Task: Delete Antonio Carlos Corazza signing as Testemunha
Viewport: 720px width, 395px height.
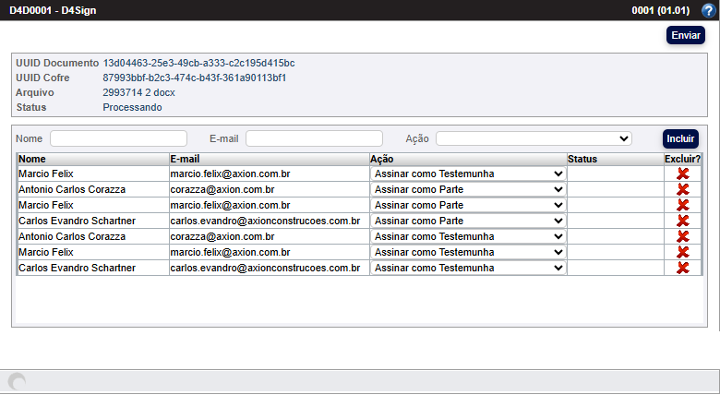Action: pyautogui.click(x=682, y=236)
